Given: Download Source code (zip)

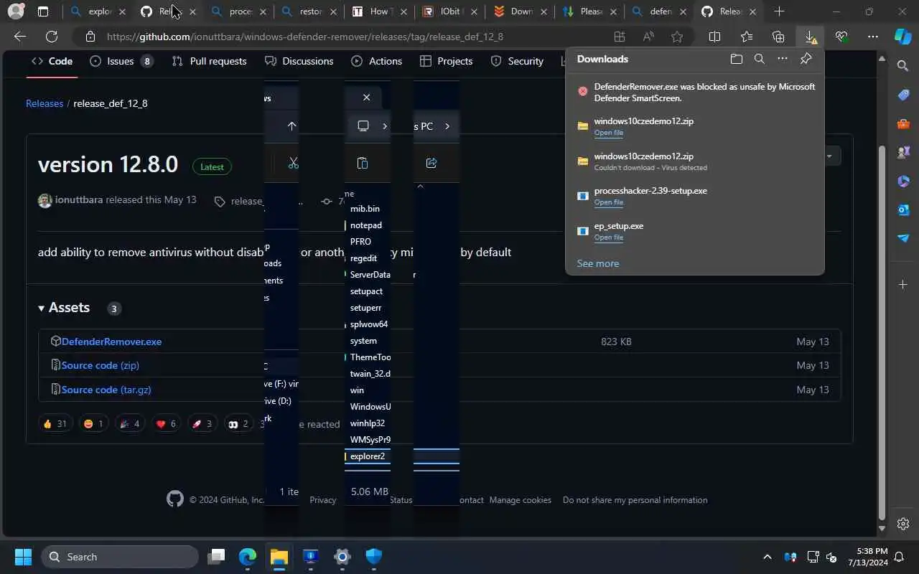Looking at the screenshot, I should pyautogui.click(x=101, y=365).
